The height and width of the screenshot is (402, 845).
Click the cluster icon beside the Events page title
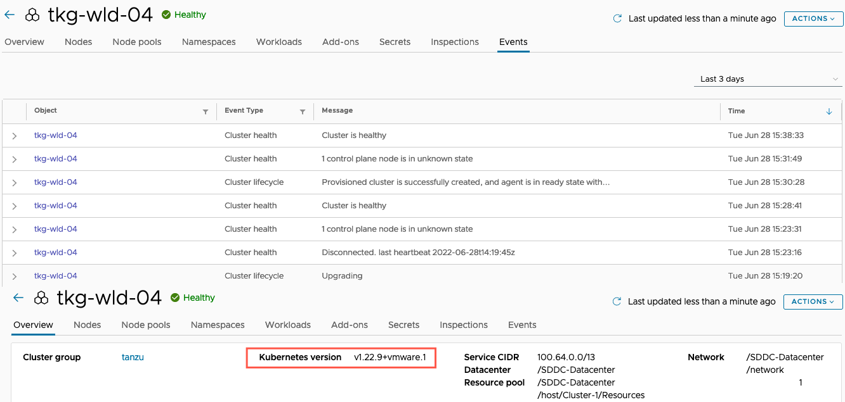[33, 15]
